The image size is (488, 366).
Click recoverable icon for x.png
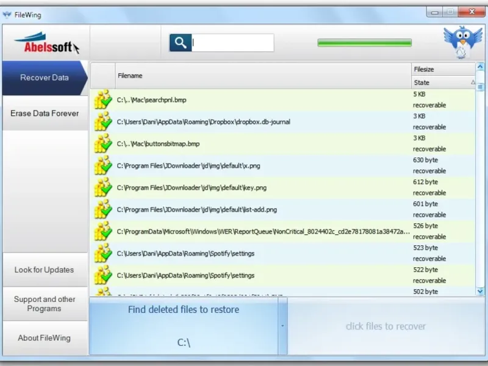[x=103, y=165]
